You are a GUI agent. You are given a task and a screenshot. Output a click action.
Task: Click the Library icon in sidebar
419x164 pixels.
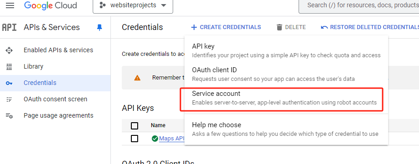(9, 66)
